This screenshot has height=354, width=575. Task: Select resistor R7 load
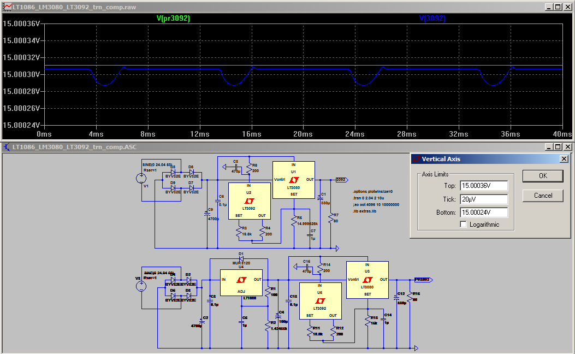point(331,219)
